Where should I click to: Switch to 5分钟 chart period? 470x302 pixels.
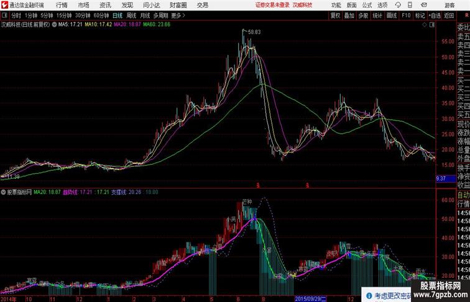[47, 16]
